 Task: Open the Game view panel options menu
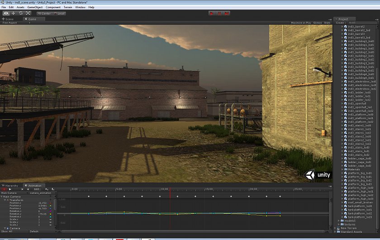pyautogui.click(x=330, y=19)
